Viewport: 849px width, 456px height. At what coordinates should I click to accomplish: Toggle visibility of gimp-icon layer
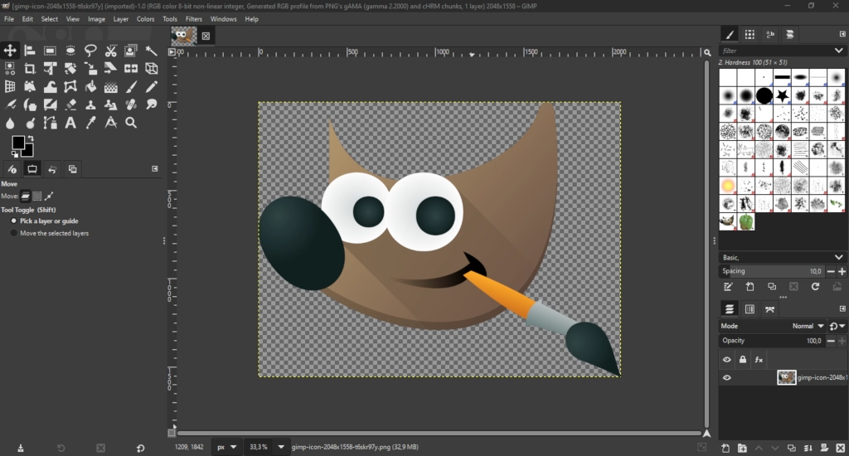[x=726, y=377]
